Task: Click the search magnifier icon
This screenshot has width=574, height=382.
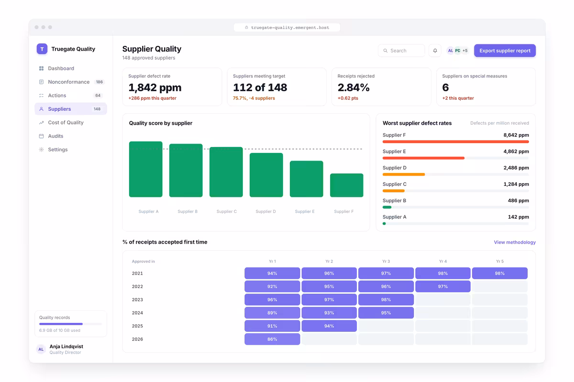Action: [x=386, y=51]
